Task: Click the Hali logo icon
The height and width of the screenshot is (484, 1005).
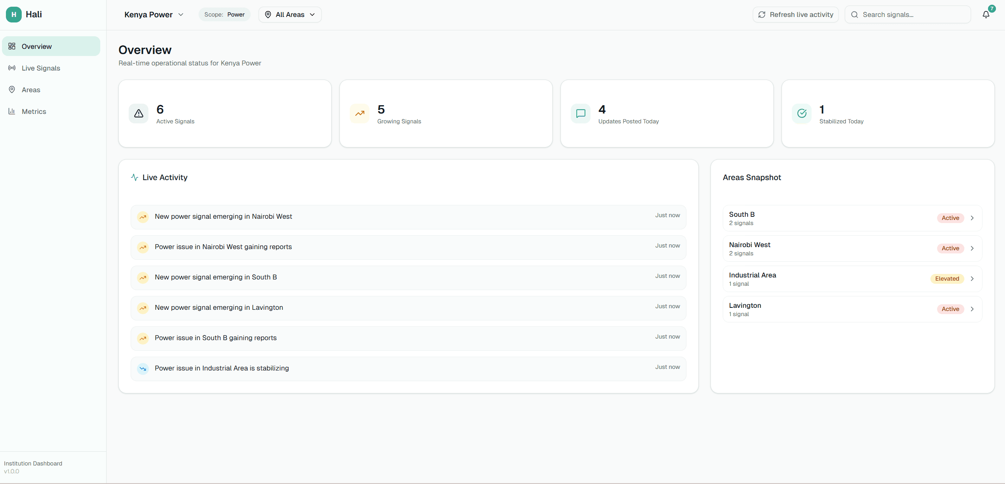Action: 14,15
